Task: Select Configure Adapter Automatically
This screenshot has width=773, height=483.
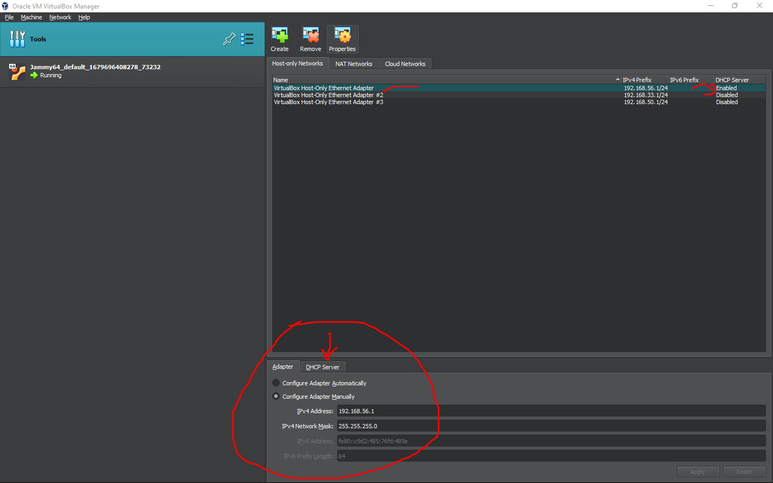Action: (275, 383)
